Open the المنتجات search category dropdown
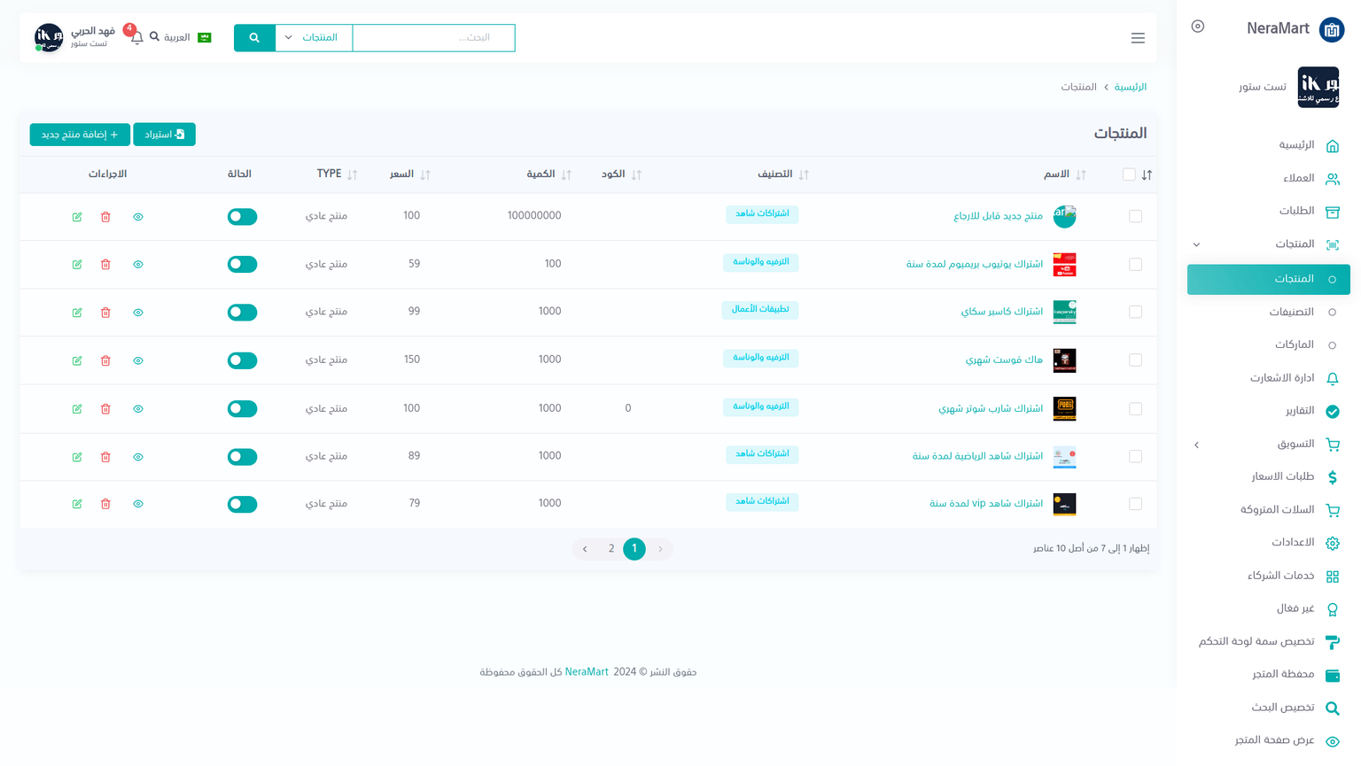This screenshot has width=1361, height=766. click(314, 37)
